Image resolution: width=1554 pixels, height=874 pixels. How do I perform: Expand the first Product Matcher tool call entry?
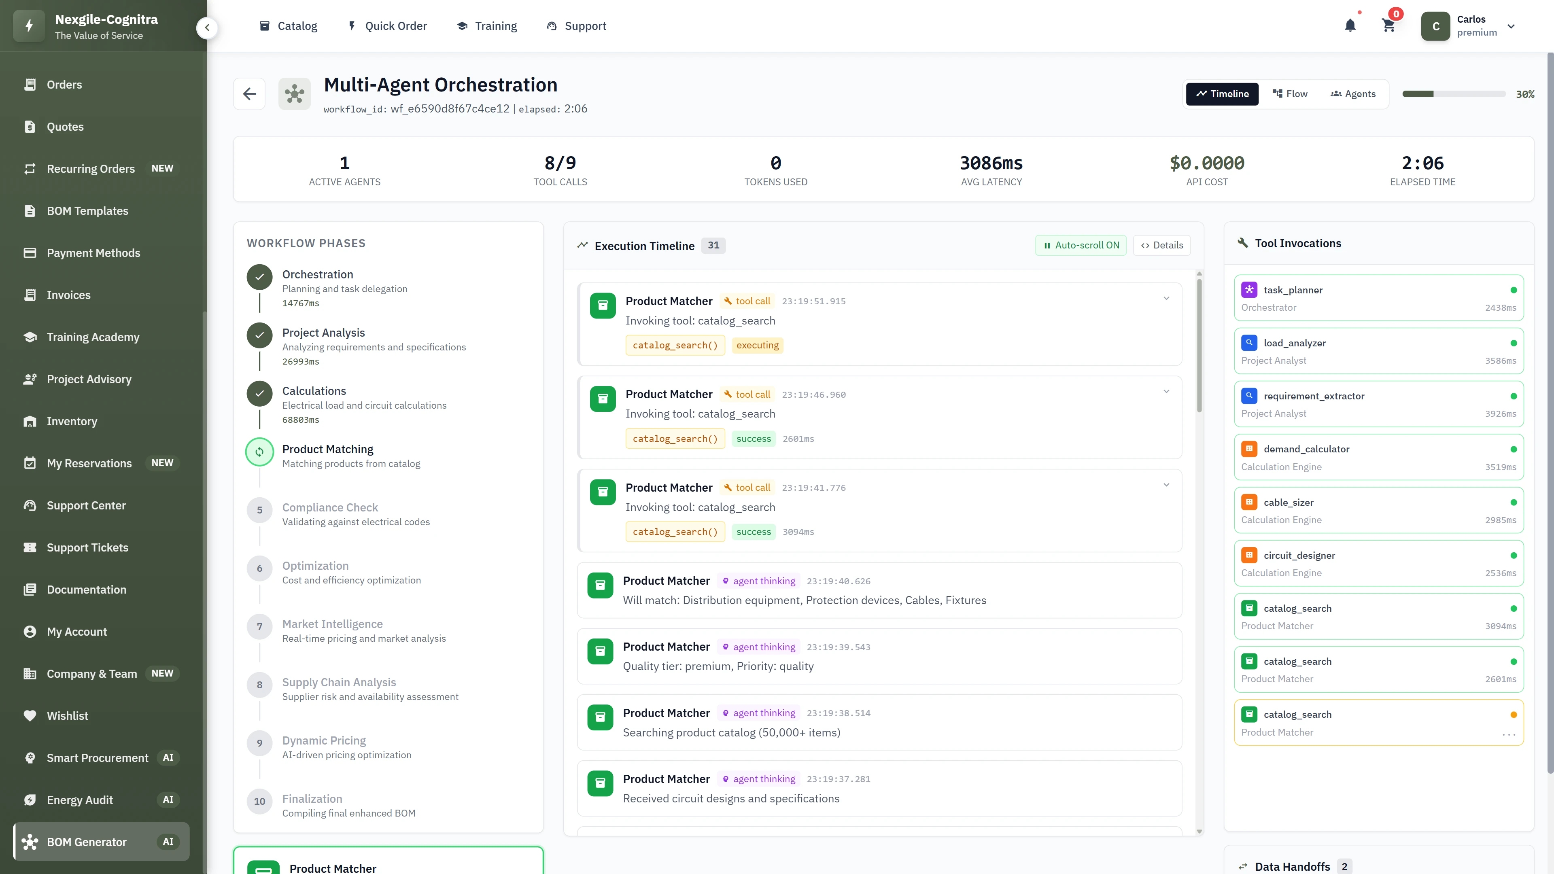coord(1167,298)
